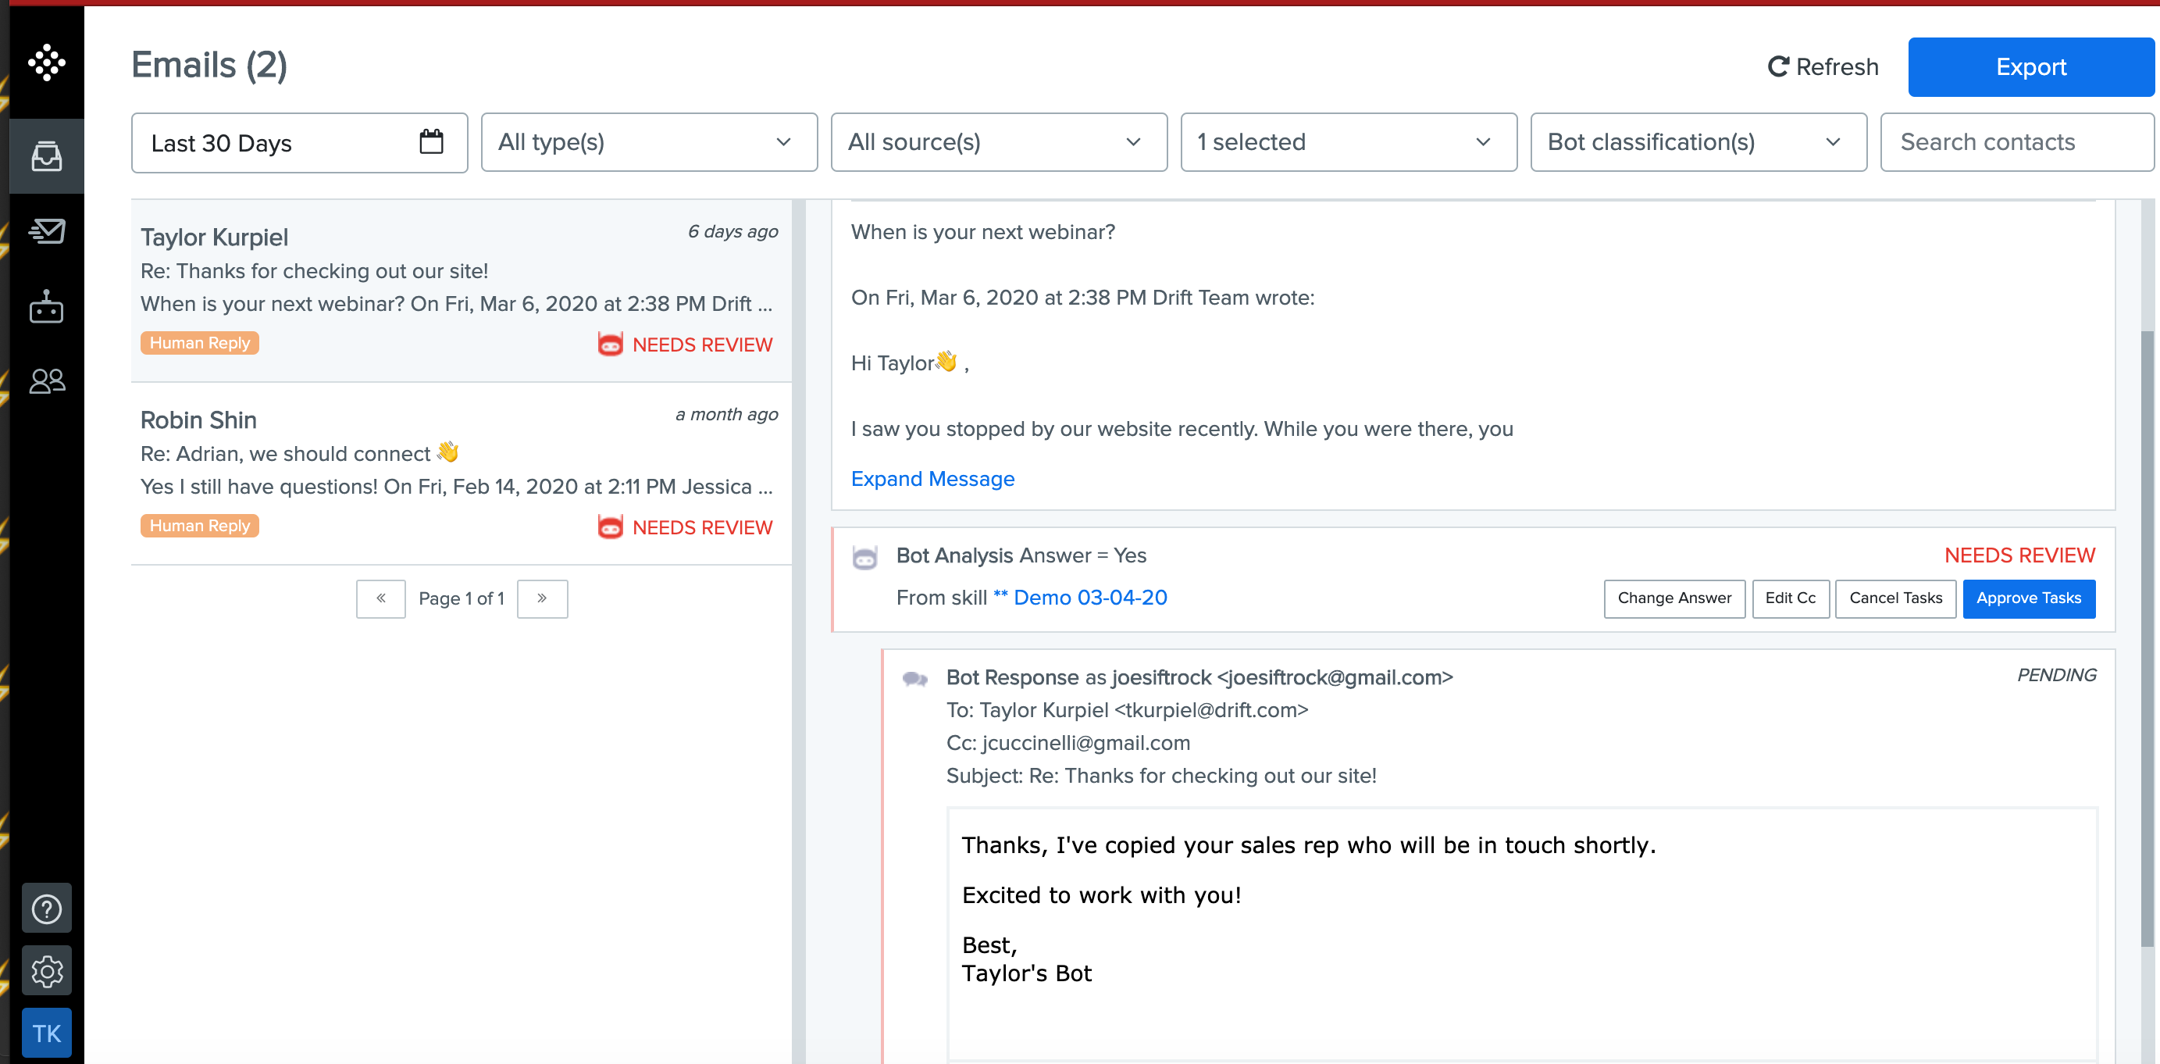Viewport: 2160px width, 1064px height.
Task: Click the red bot icon on Robin Shin's email
Action: click(x=611, y=527)
